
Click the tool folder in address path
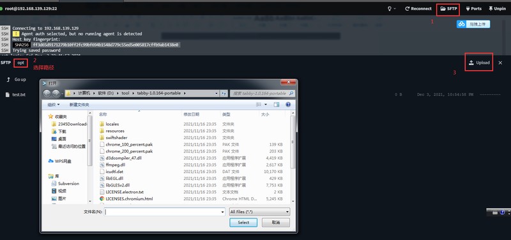tap(125, 93)
